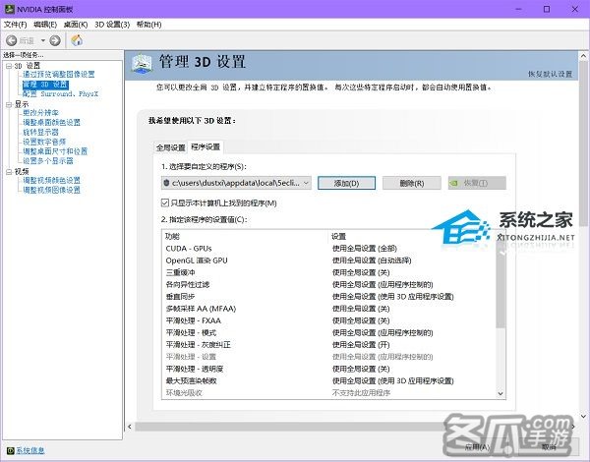Open the 文件(F) menu
Image resolution: width=590 pixels, height=462 pixels.
(x=15, y=25)
